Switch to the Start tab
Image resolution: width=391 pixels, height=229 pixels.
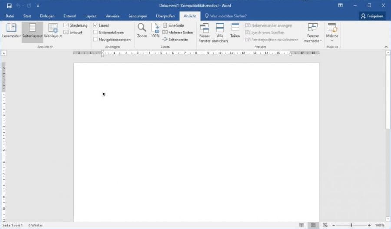point(27,16)
